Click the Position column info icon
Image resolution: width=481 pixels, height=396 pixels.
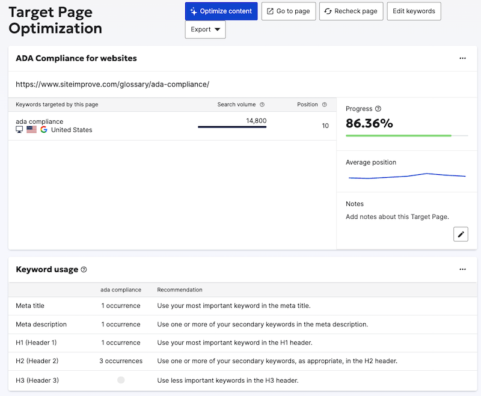coord(325,105)
